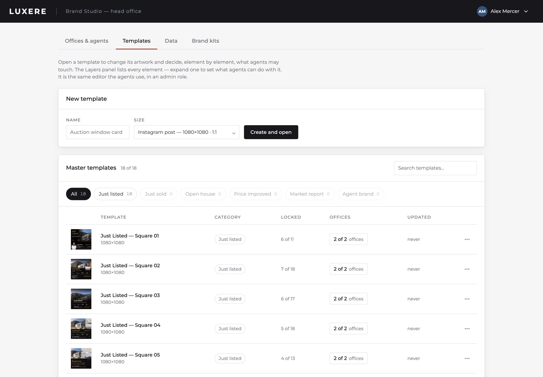Click the AM user avatar
The width and height of the screenshot is (543, 377).
482,11
